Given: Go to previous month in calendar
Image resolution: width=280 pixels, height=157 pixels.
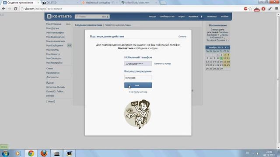Looking at the screenshot, I should click(225, 48).
